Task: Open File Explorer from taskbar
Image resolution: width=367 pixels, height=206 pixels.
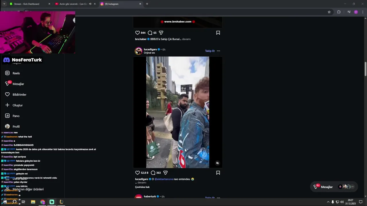Action: [x=33, y=202]
